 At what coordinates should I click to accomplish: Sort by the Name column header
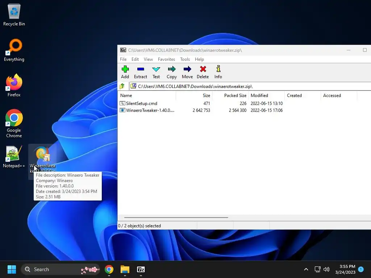click(x=147, y=96)
